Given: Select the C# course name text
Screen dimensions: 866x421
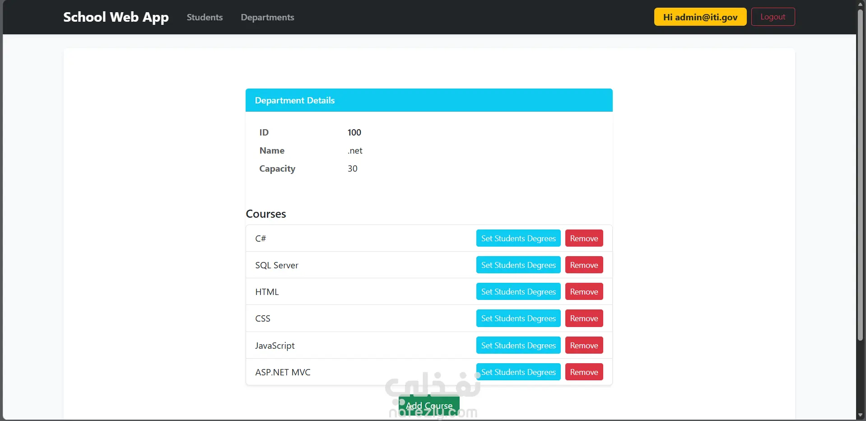Looking at the screenshot, I should 261,239.
